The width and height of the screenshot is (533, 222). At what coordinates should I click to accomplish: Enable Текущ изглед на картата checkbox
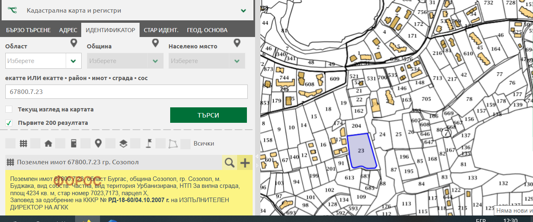pyautogui.click(x=9, y=109)
